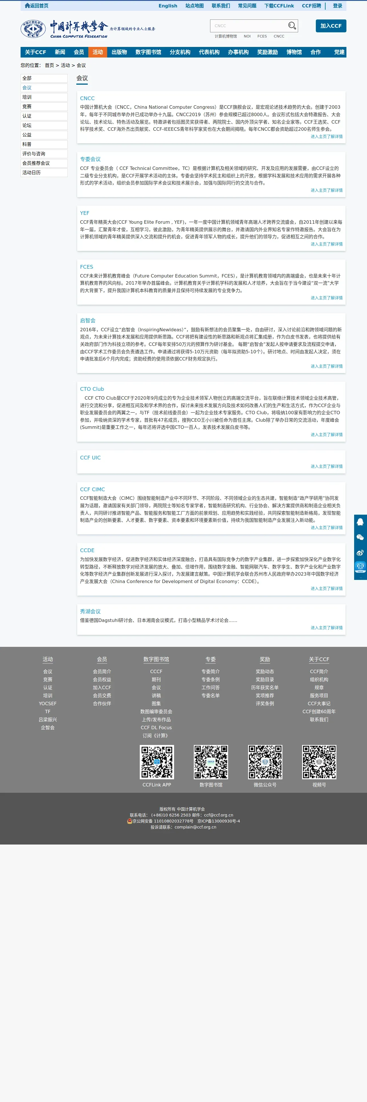The width and height of the screenshot is (367, 1102).
Task: Switch the site to English
Action: pos(168,5)
